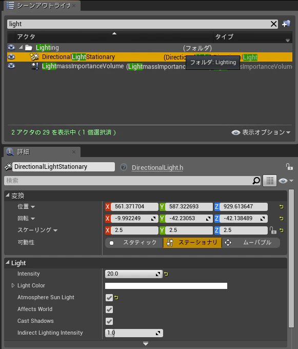Select the Lighting folder row
Screen dimensions: 298x349
(x=150, y=47)
